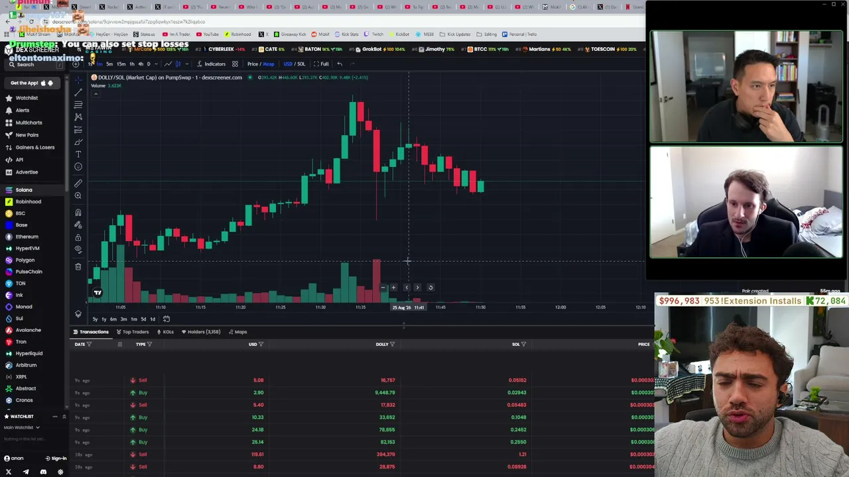Viewport: 849px width, 477px height.
Task: Open the Alerts page
Action: pyautogui.click(x=23, y=111)
